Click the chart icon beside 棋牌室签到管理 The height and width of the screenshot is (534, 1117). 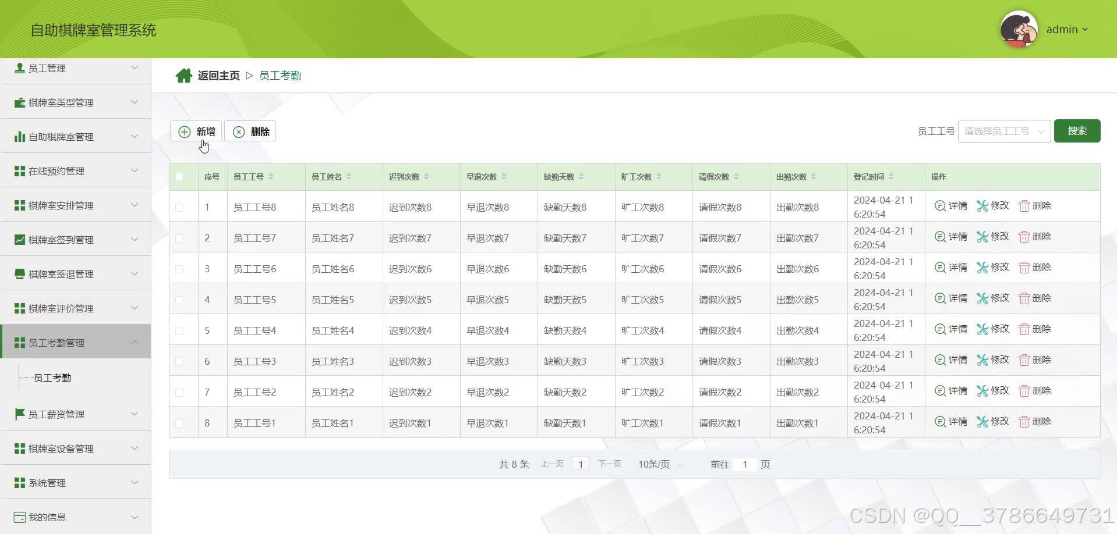point(19,240)
